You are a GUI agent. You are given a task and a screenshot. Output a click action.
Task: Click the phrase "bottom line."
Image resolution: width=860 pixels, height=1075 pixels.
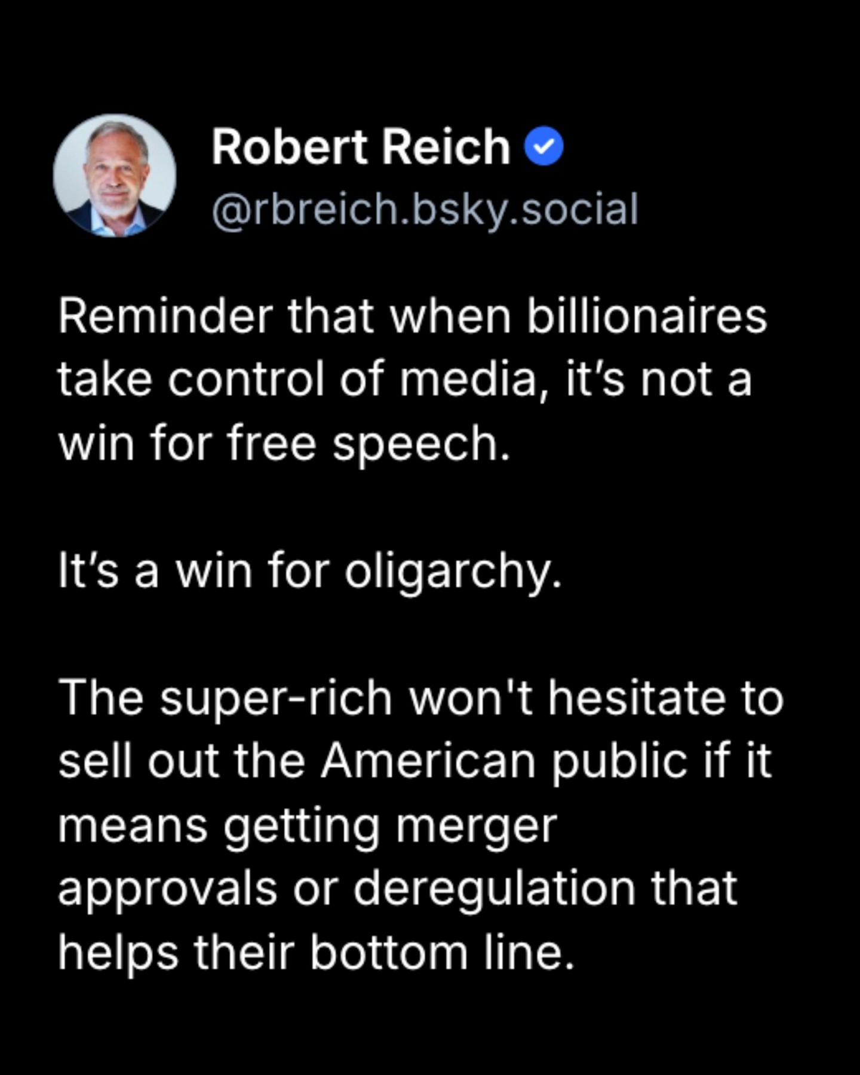[x=442, y=952]
